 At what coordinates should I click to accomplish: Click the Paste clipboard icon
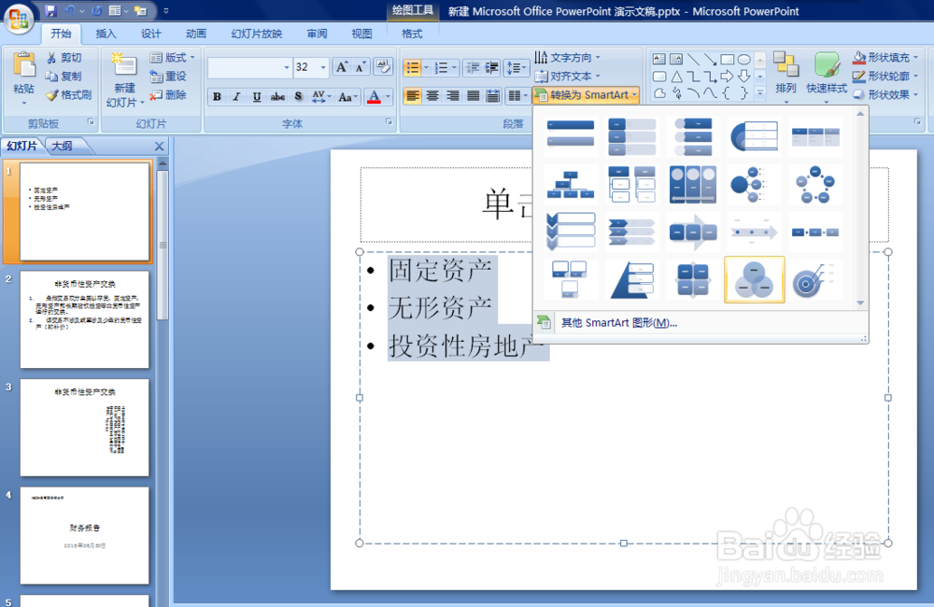tap(24, 65)
